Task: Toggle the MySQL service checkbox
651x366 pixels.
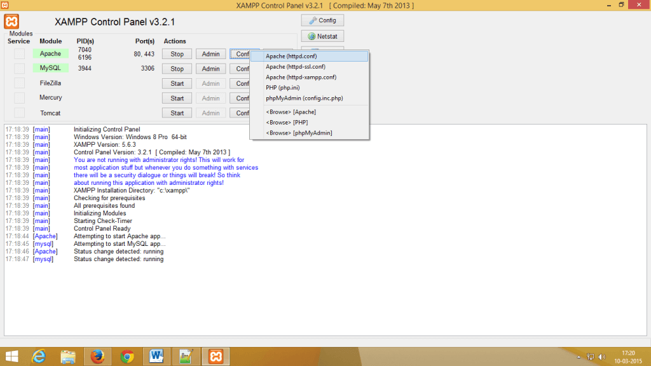Action: (20, 68)
